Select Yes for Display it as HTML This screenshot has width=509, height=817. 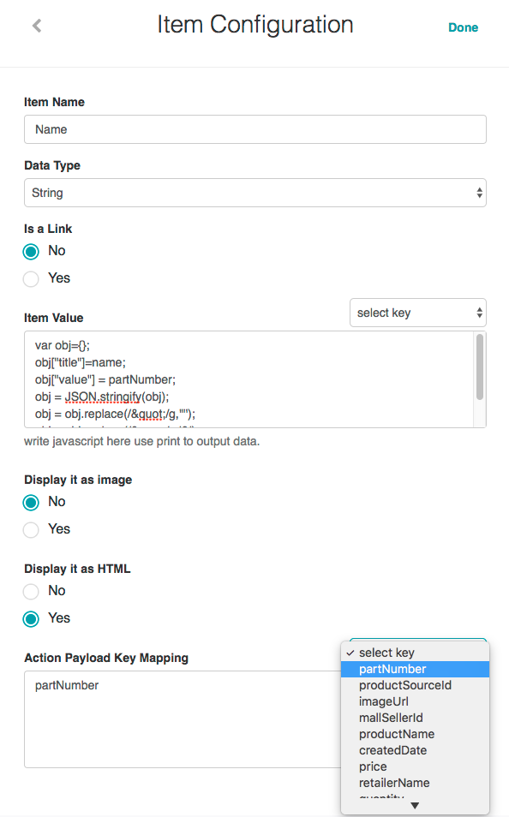[31, 619]
